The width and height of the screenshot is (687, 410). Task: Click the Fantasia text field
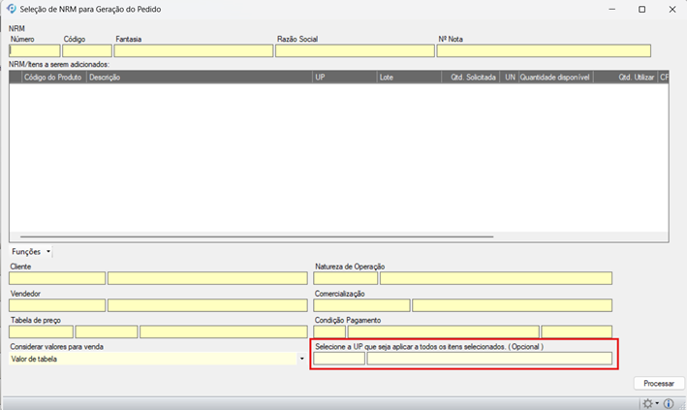pos(193,50)
